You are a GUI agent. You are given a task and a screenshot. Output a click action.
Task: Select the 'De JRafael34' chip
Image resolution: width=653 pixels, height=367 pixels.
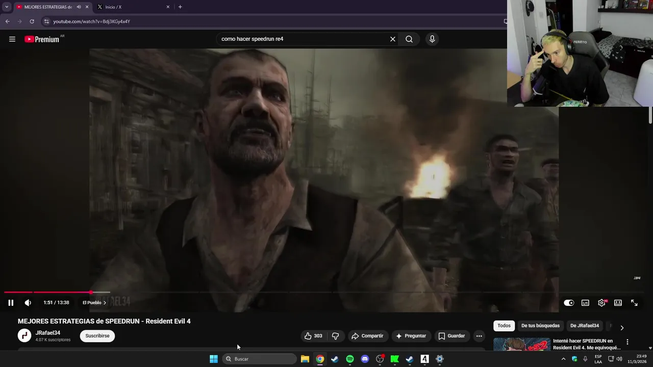585,326
